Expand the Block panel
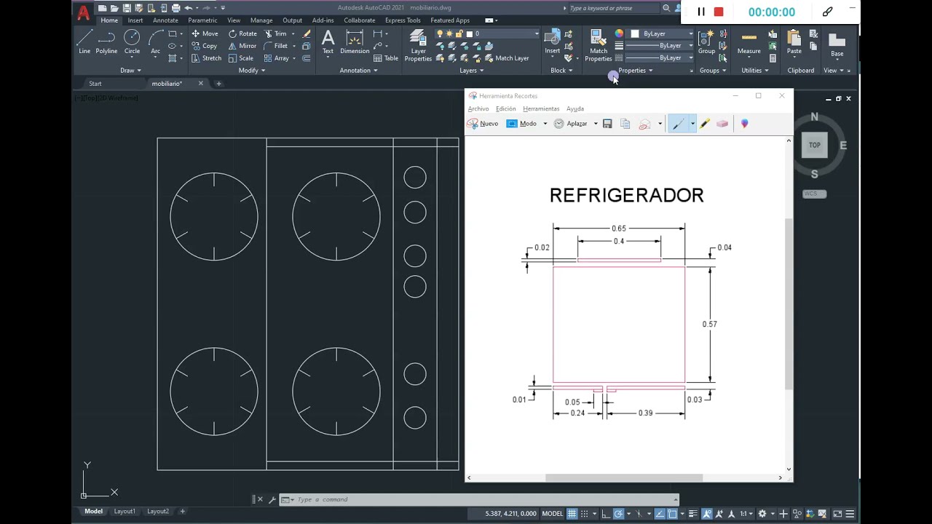This screenshot has width=932, height=524. (561, 71)
